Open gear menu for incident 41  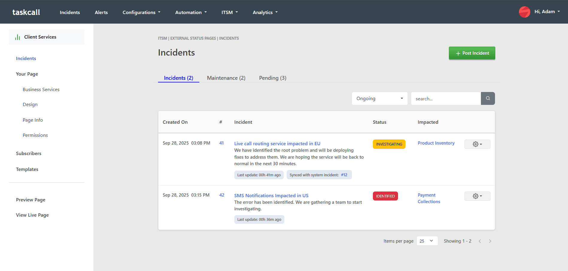click(x=477, y=144)
